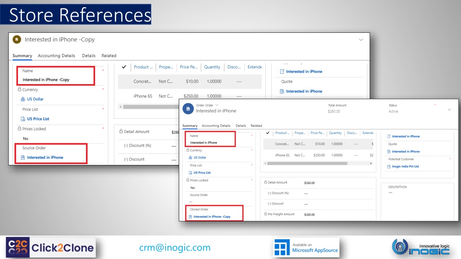Toggle select-all checkmark in back window product grid
This screenshot has height=259, width=461.
[x=124, y=67]
